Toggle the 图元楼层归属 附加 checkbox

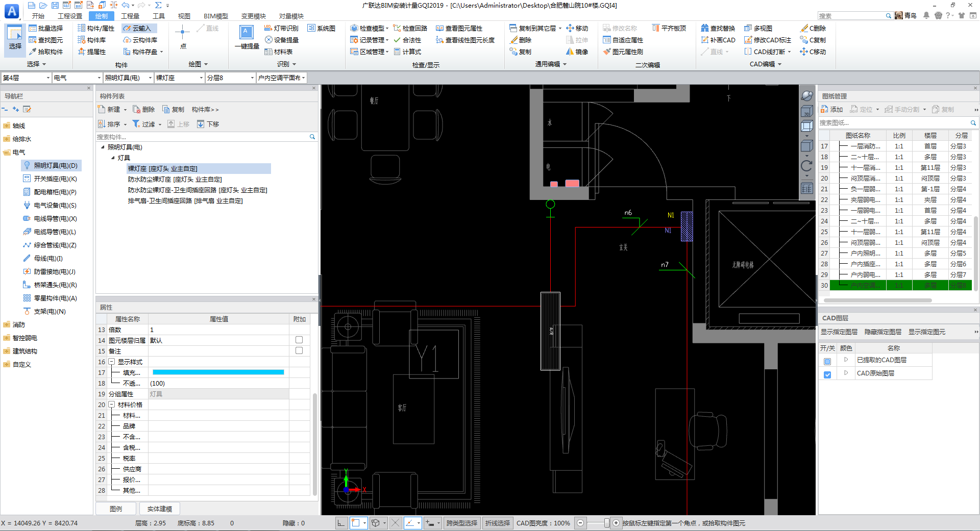point(299,340)
